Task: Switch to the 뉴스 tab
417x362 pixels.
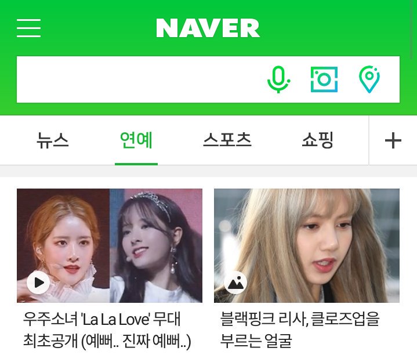Action: click(x=52, y=140)
